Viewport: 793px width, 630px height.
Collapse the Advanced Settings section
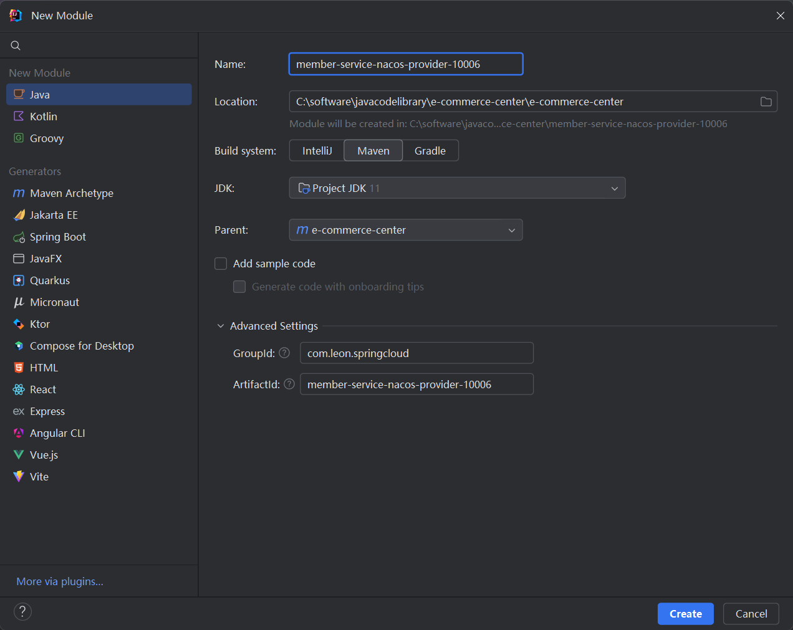tap(221, 326)
